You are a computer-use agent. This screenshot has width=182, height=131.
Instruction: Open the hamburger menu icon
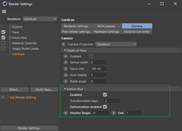[x=4, y=11]
